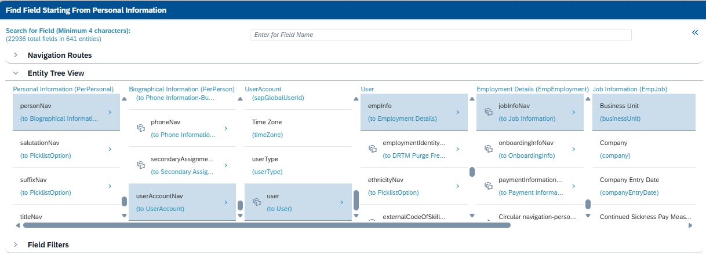Click the collection icon beside onboardingInfoNav
This screenshot has width=706, height=263.
tap(488, 149)
